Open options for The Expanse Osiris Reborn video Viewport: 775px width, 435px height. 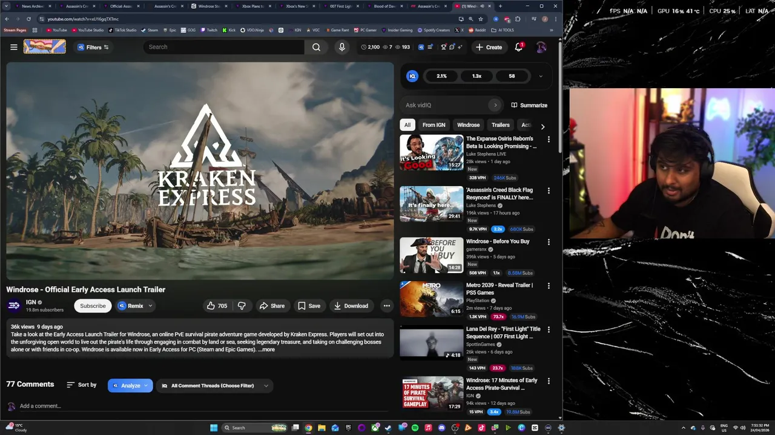click(x=549, y=140)
